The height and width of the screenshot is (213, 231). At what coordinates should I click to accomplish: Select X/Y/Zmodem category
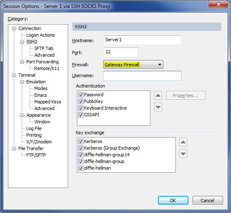click(39, 142)
